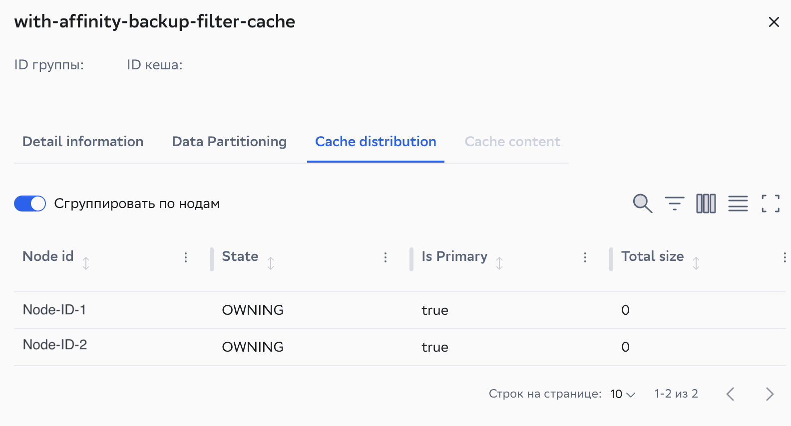791x426 pixels.
Task: Open State column options menu
Action: [386, 257]
